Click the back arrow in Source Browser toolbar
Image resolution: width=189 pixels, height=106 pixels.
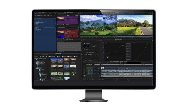click(35, 56)
